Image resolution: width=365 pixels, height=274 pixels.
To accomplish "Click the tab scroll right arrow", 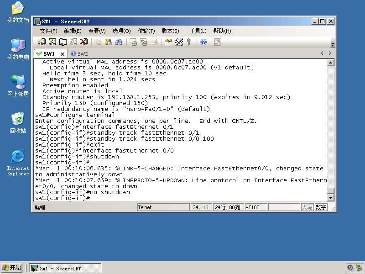I will click(330, 53).
